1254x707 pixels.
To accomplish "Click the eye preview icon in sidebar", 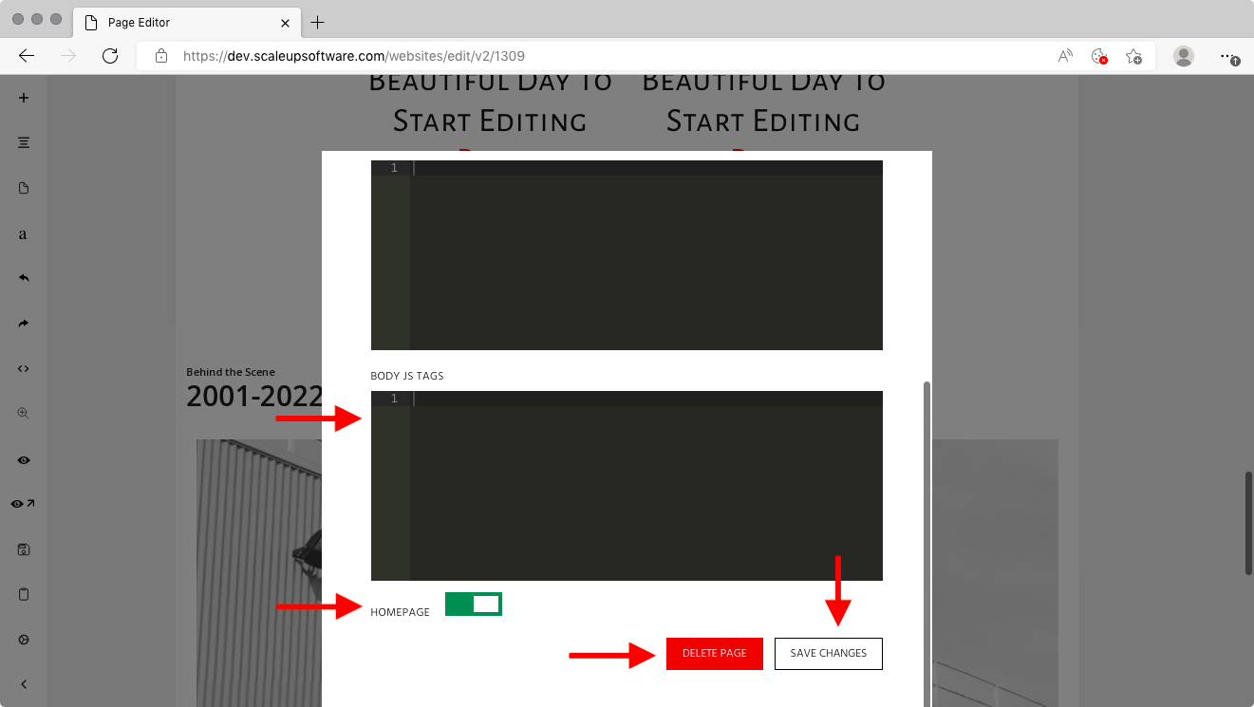I will 24,459.
